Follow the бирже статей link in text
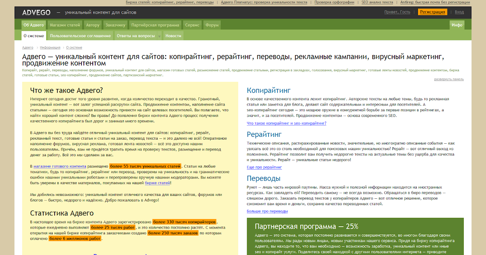The image size is (486, 255). point(158,183)
